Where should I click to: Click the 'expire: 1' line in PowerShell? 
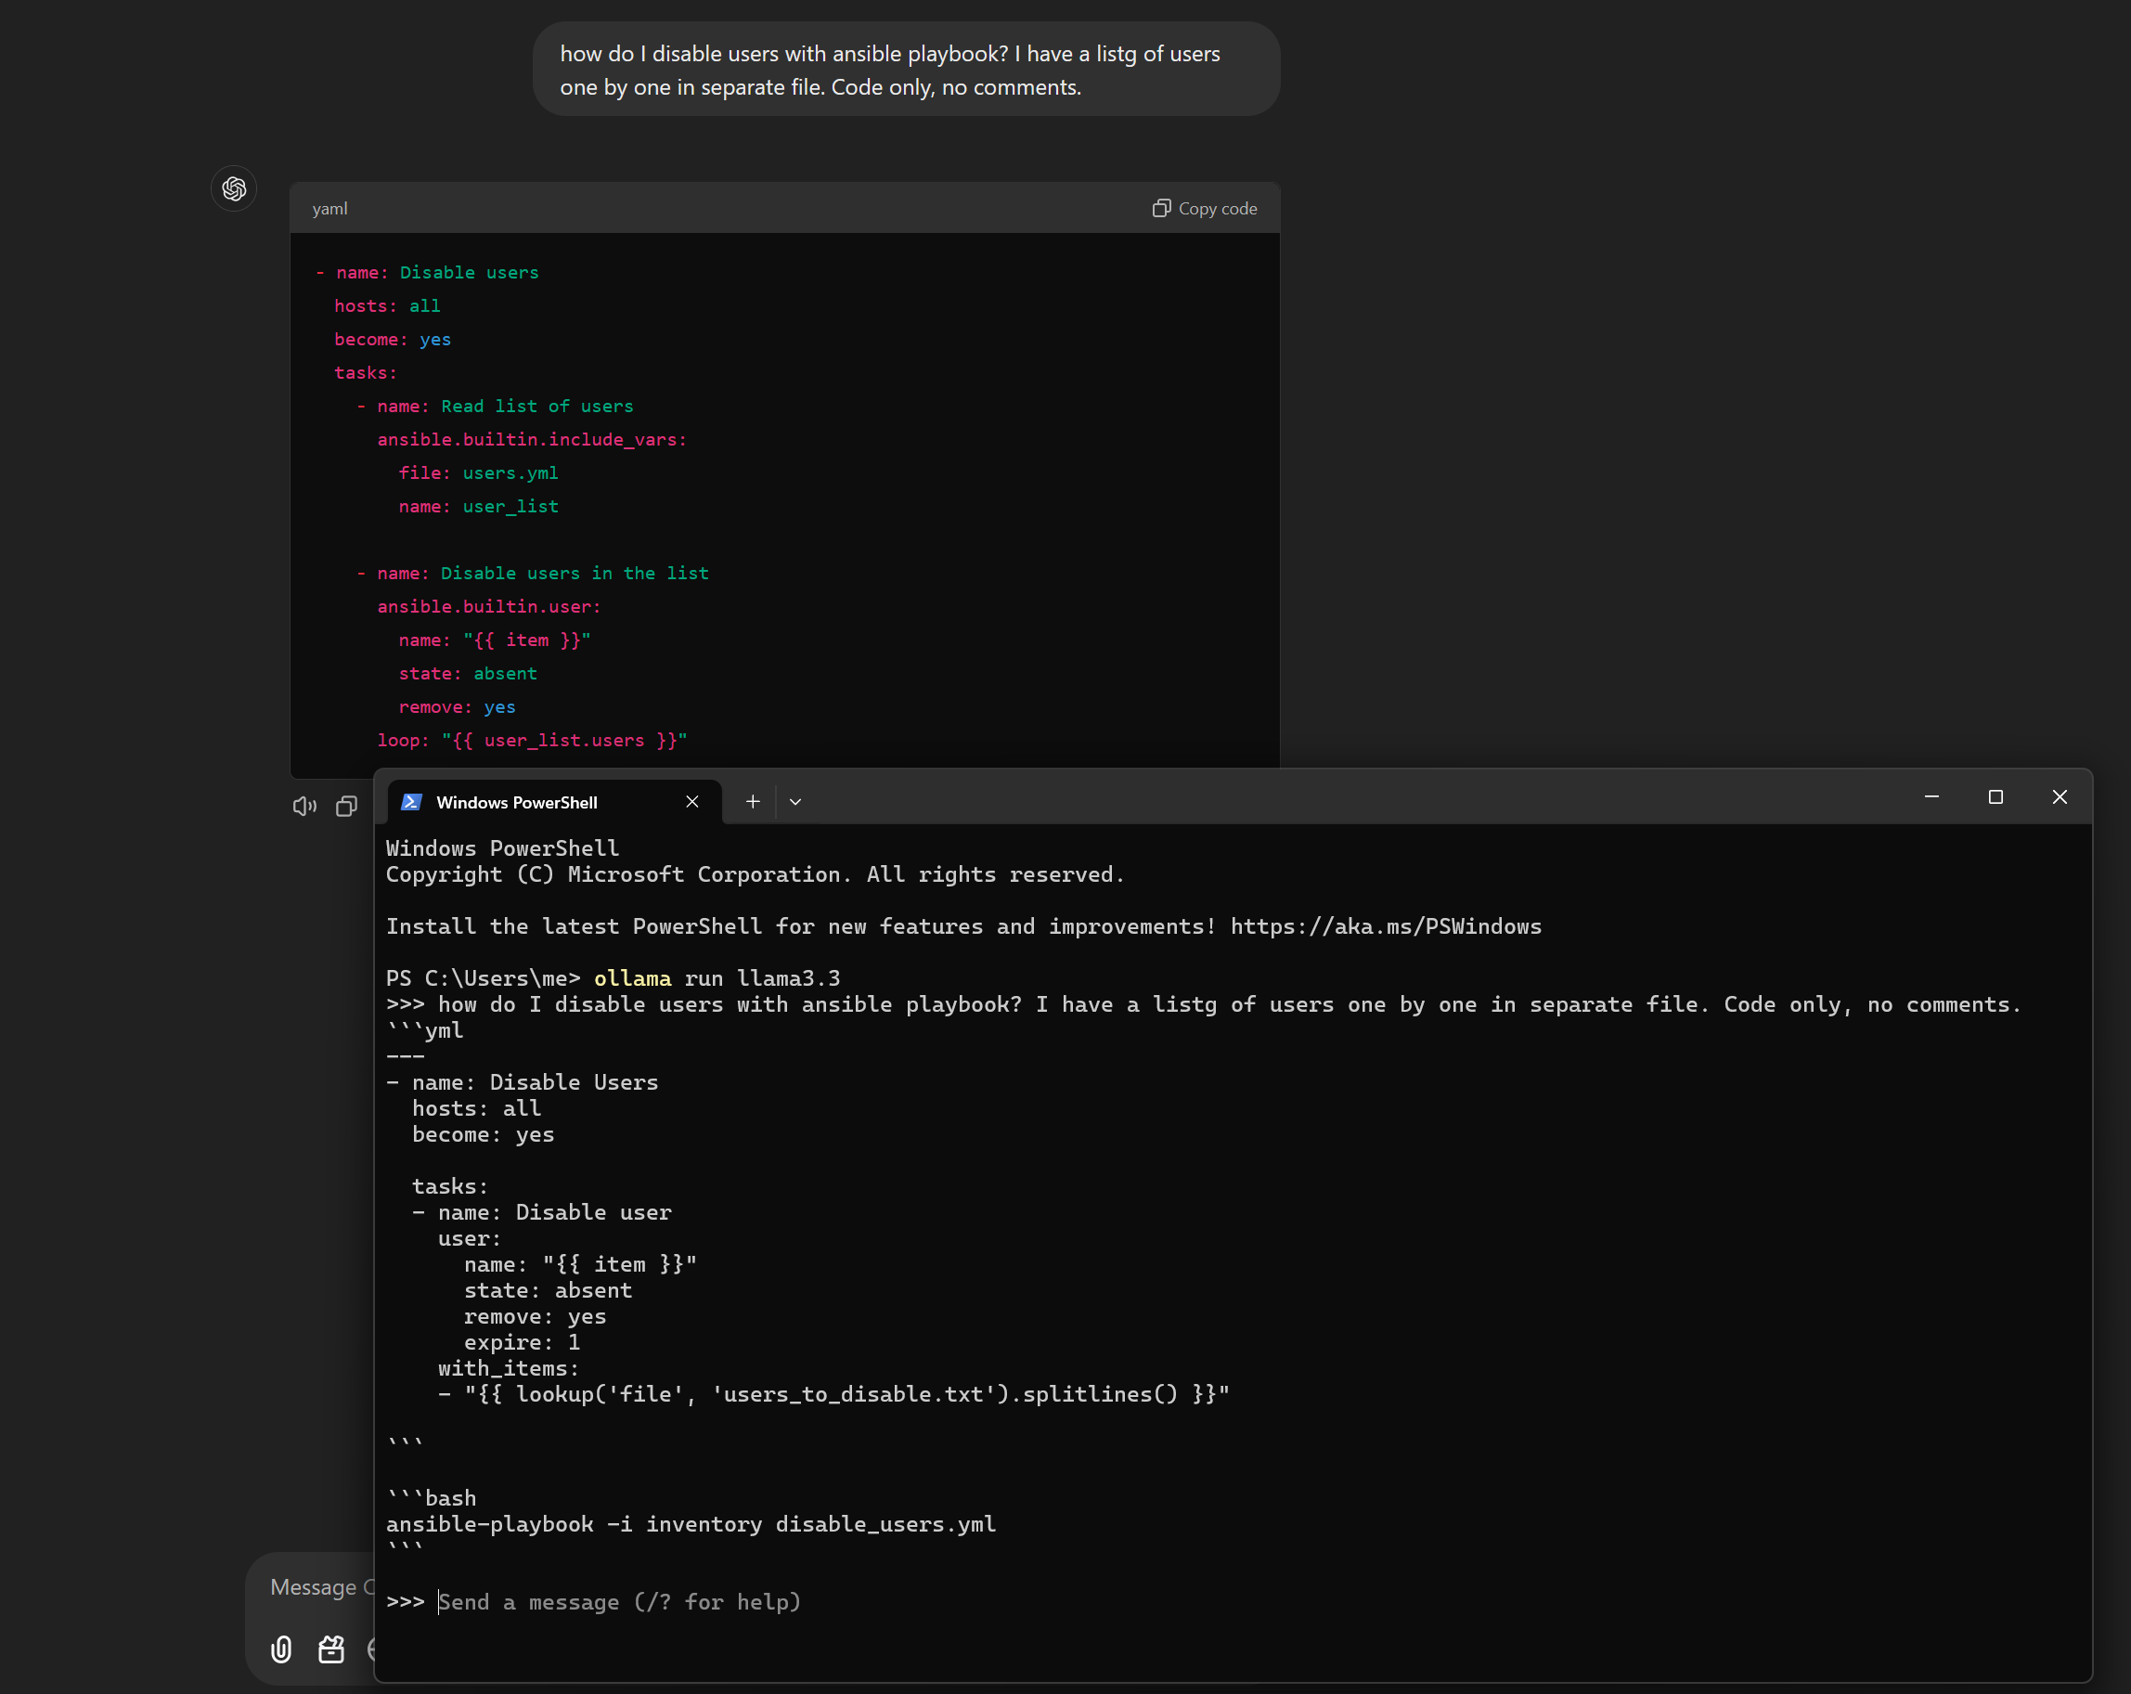click(x=522, y=1342)
